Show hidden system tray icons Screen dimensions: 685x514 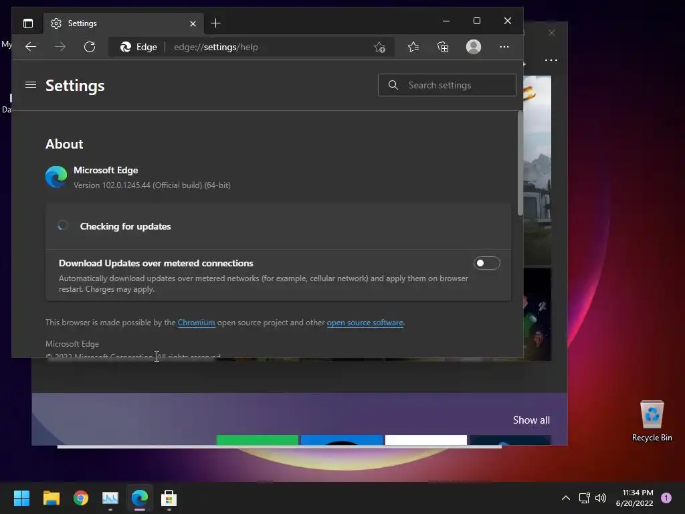(x=566, y=498)
